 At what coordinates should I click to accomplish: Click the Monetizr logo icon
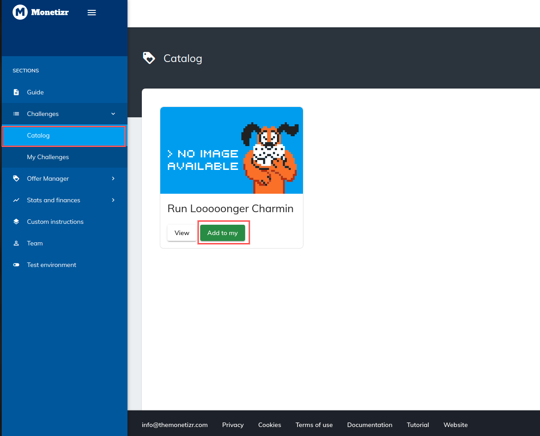(x=20, y=12)
